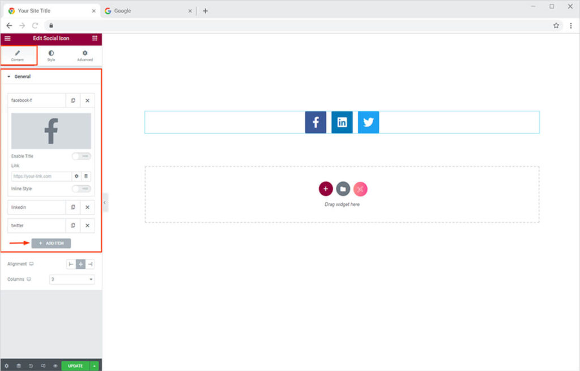Collapse the General section

click(19, 76)
